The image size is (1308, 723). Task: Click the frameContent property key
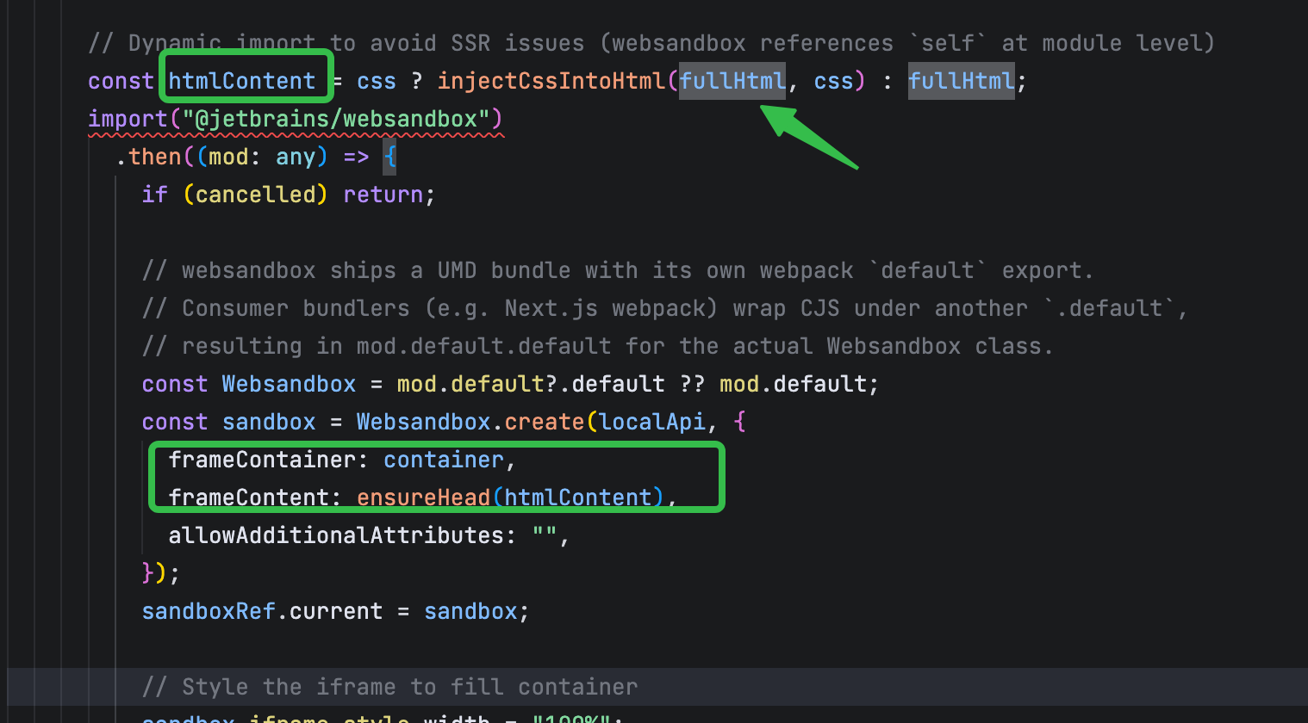pyautogui.click(x=249, y=497)
